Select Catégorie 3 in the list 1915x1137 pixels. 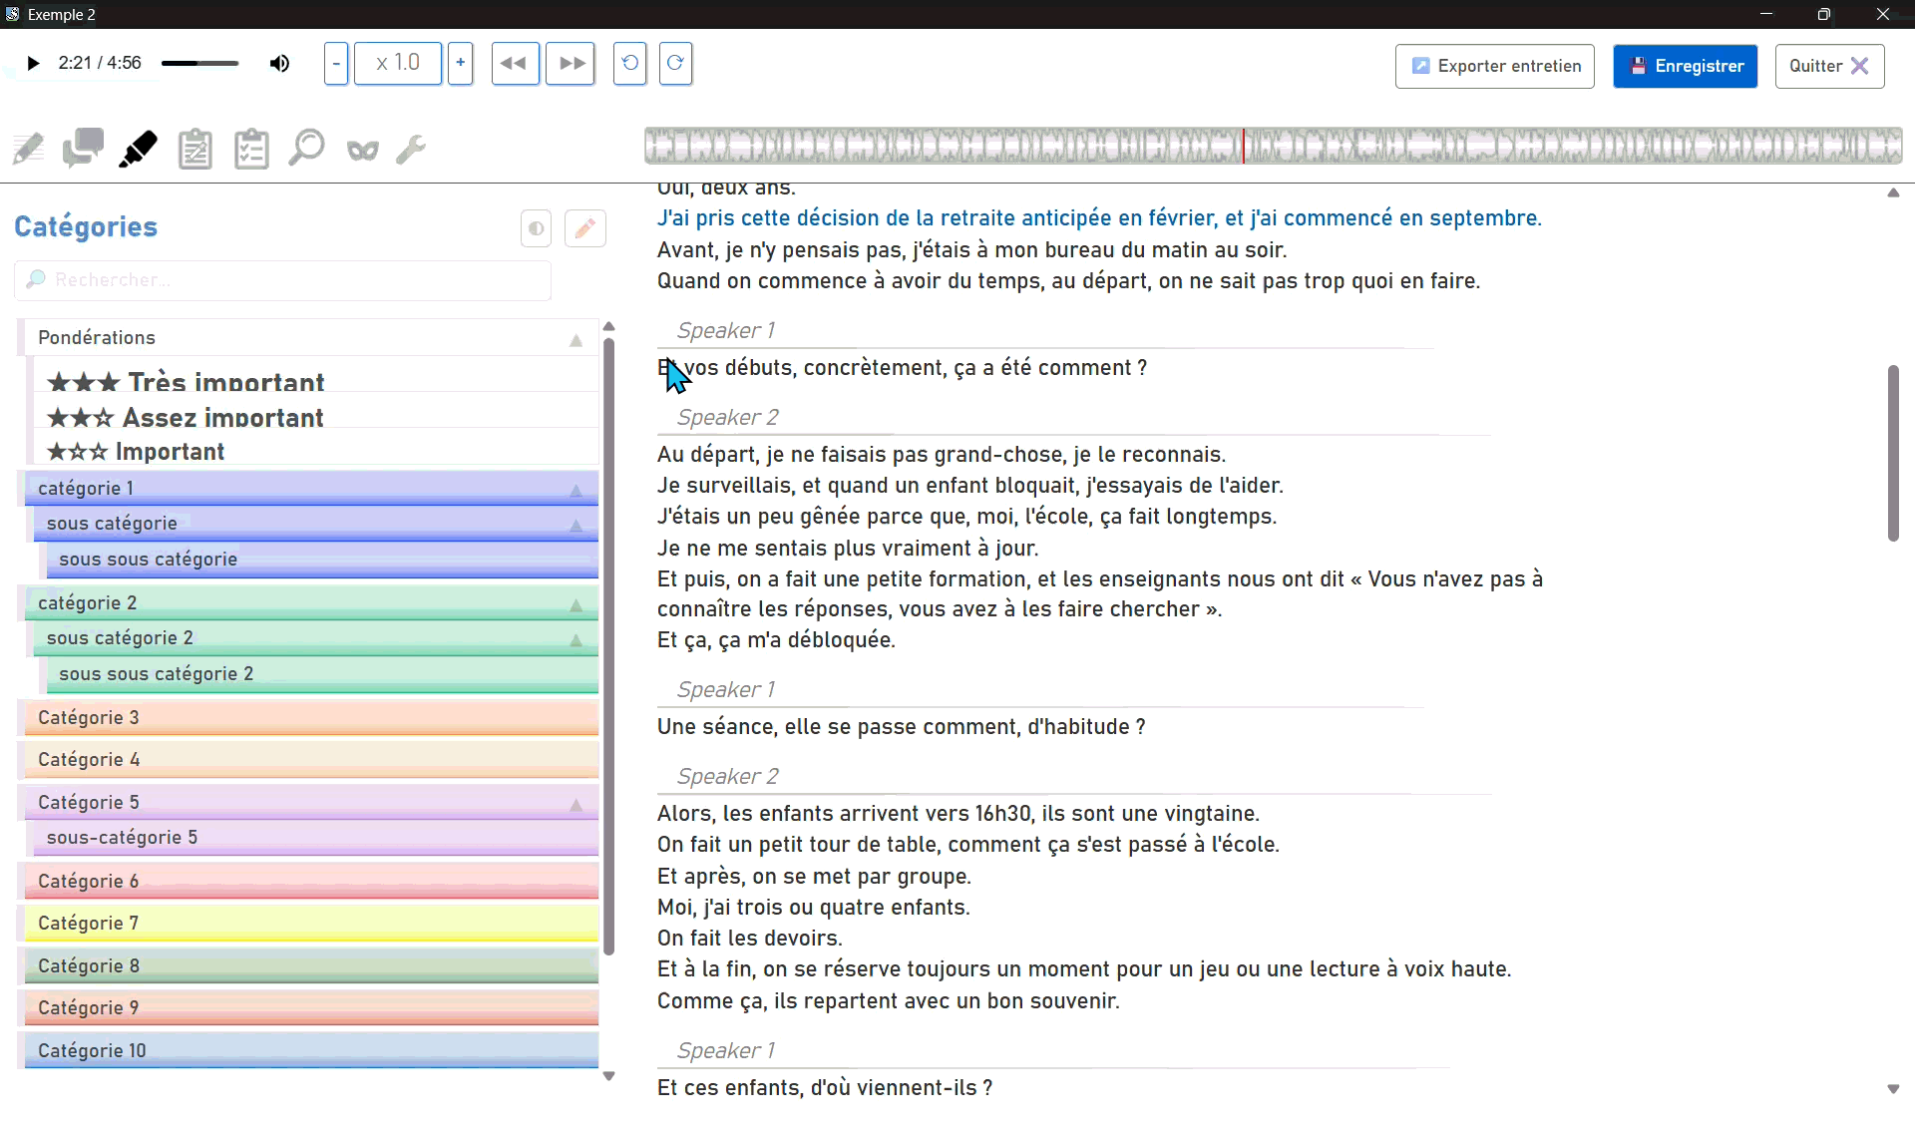pyautogui.click(x=312, y=718)
